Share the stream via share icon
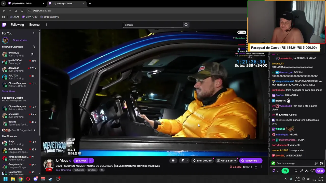The width and height of the screenshot is (326, 183). click(x=256, y=167)
